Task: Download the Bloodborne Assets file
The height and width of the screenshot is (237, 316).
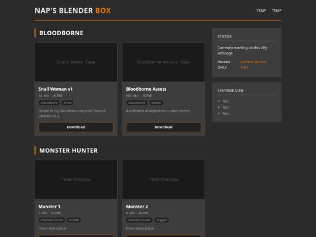Action: [163, 127]
